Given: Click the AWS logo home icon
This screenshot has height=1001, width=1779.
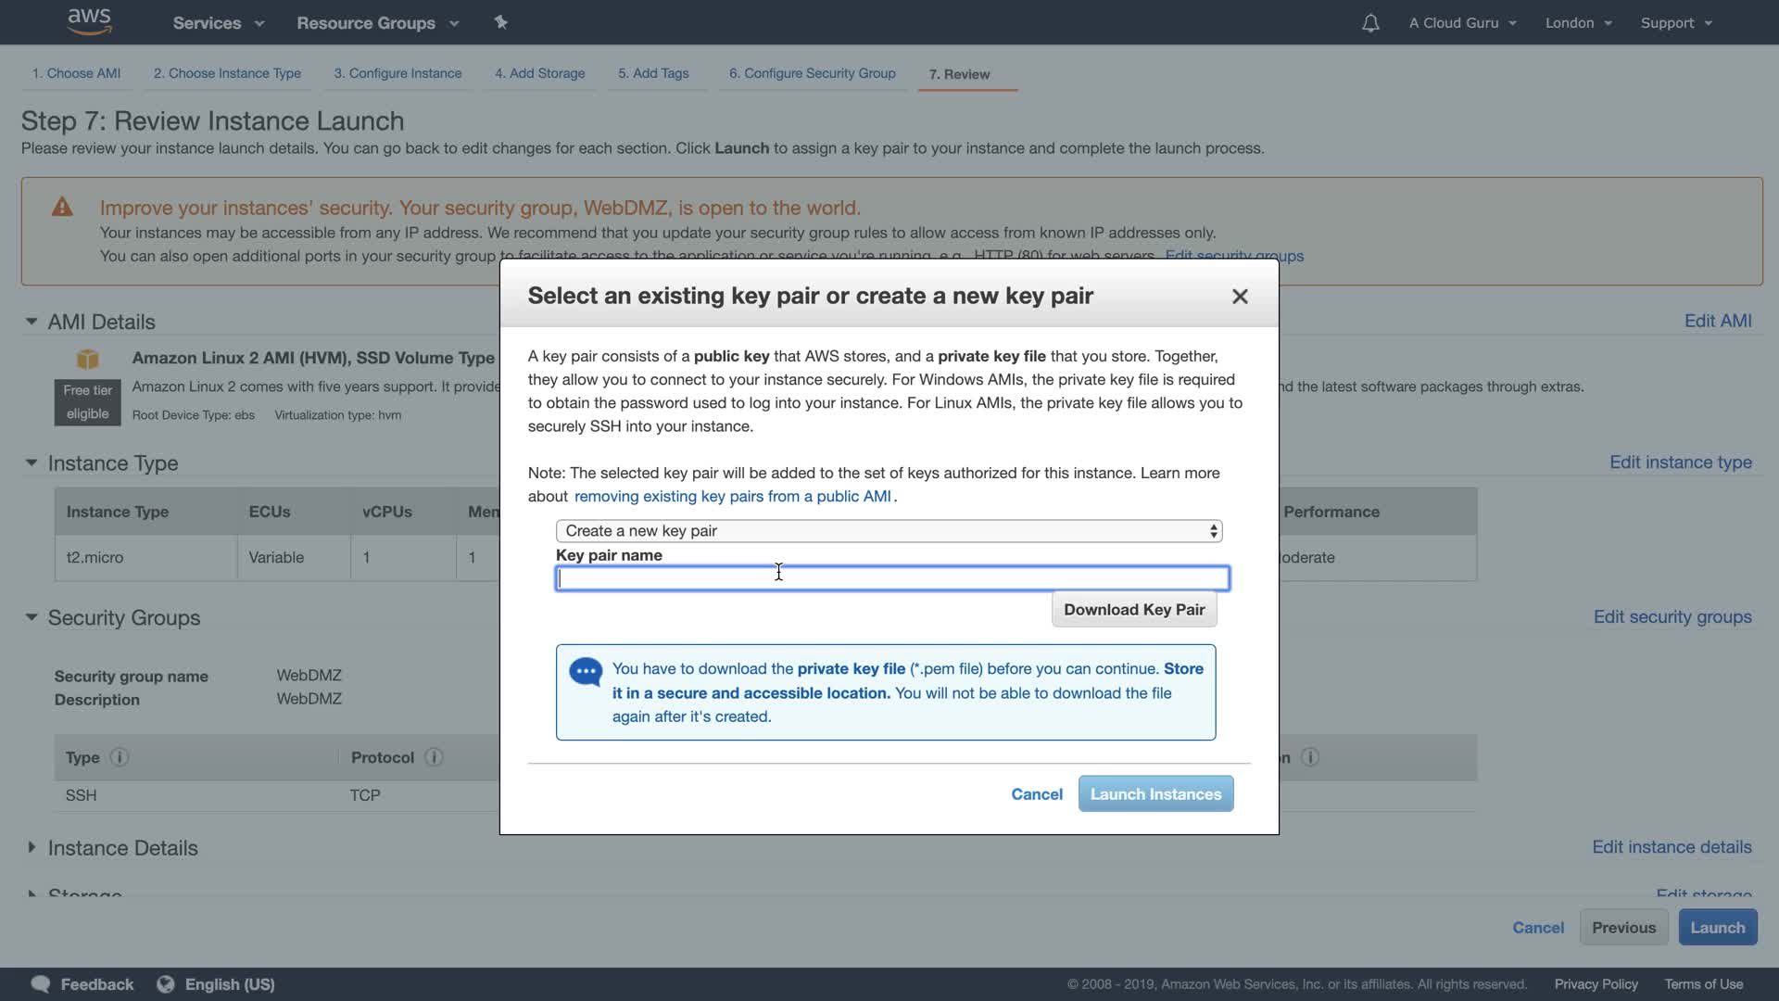Looking at the screenshot, I should coord(89,21).
